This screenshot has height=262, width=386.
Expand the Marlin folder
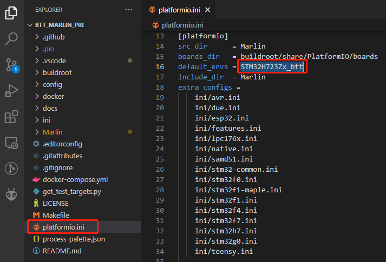(53, 132)
